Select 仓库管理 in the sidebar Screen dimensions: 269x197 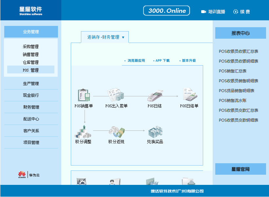31,62
